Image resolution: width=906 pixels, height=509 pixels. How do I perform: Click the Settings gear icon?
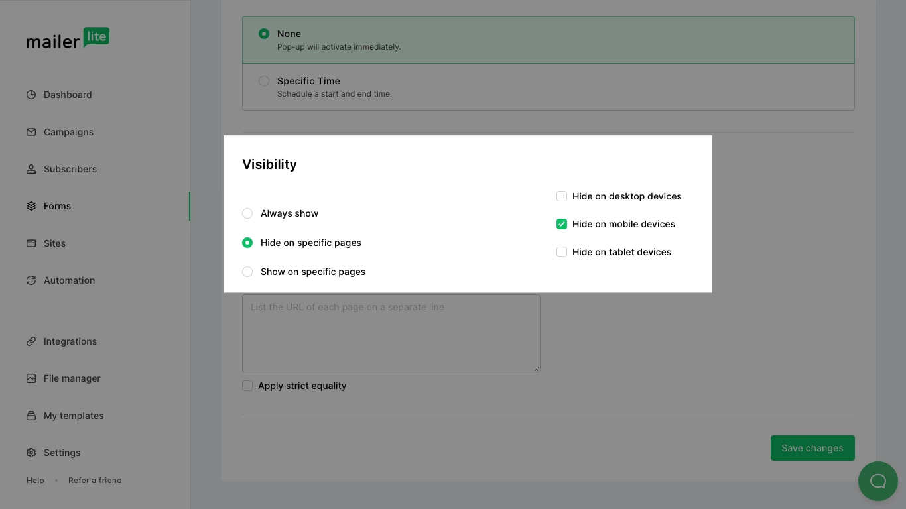point(31,453)
